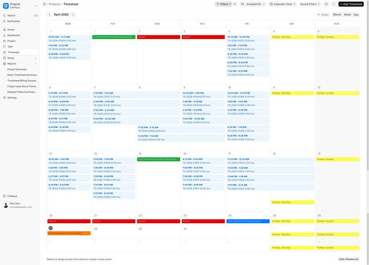
Task: Open the 10:53 AM - 11:17 AM timesheet entry
Action: click(x=69, y=39)
